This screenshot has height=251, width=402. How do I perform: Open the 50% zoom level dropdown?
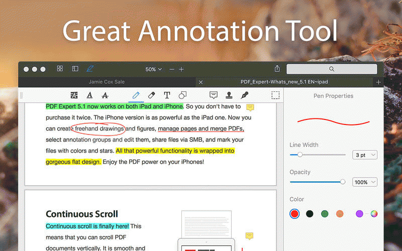click(153, 69)
